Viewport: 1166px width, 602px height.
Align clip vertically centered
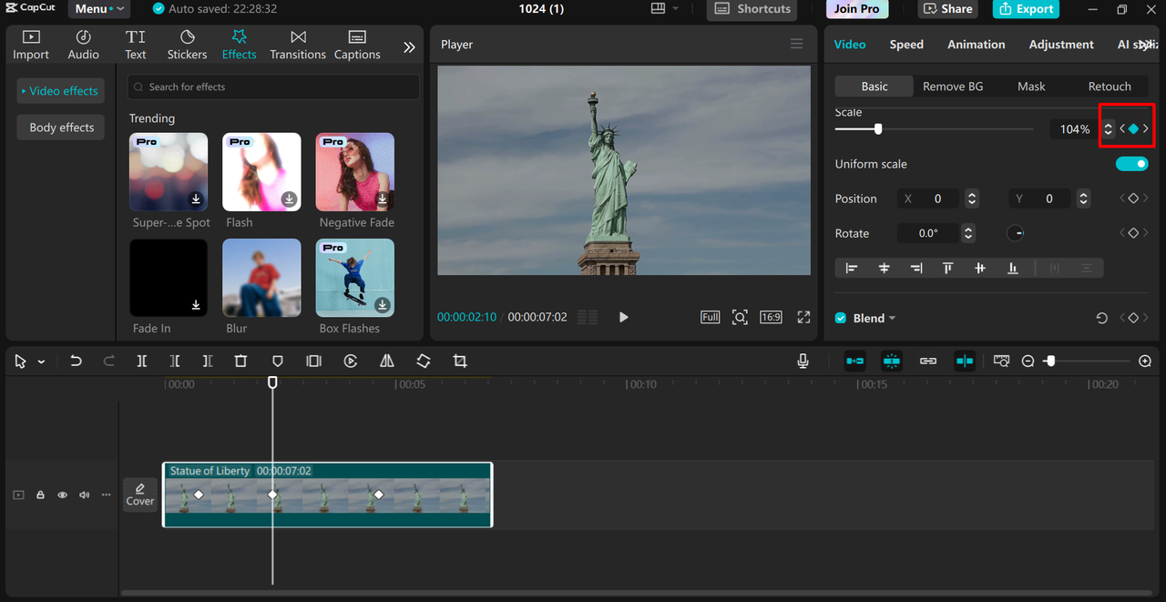(x=980, y=268)
